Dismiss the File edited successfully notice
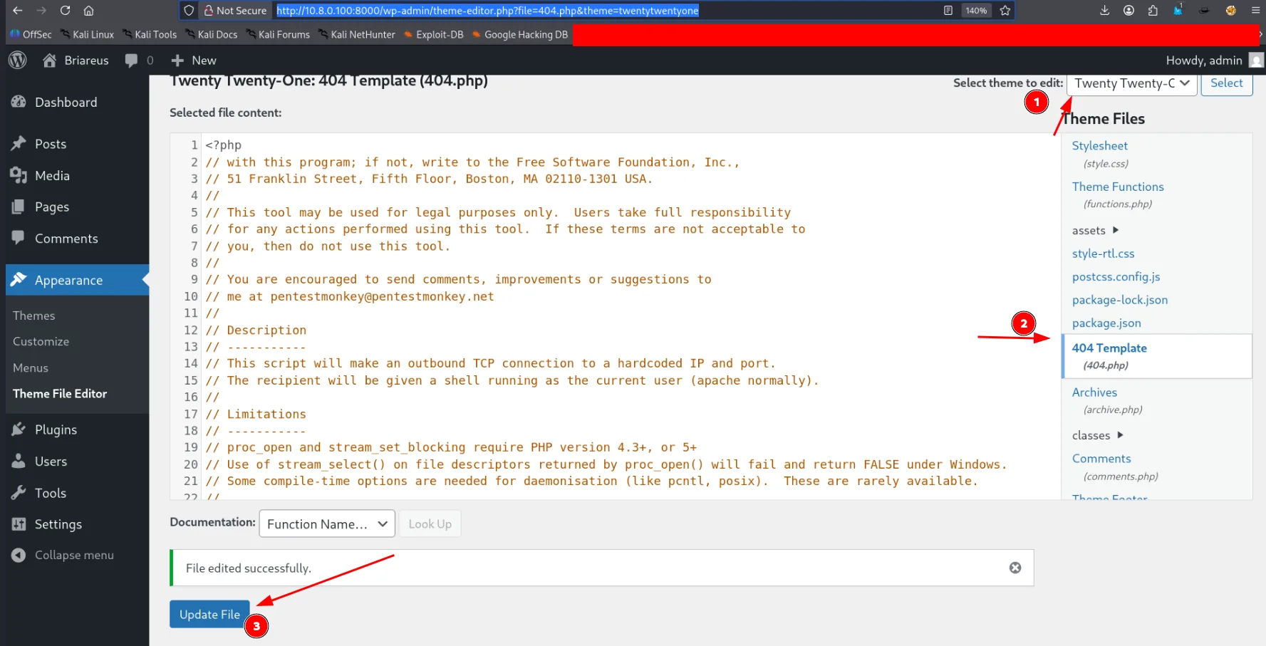The image size is (1266, 646). (x=1015, y=568)
